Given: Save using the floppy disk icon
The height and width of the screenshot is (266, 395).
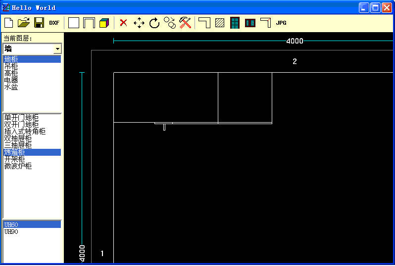Looking at the screenshot, I should coord(39,23).
